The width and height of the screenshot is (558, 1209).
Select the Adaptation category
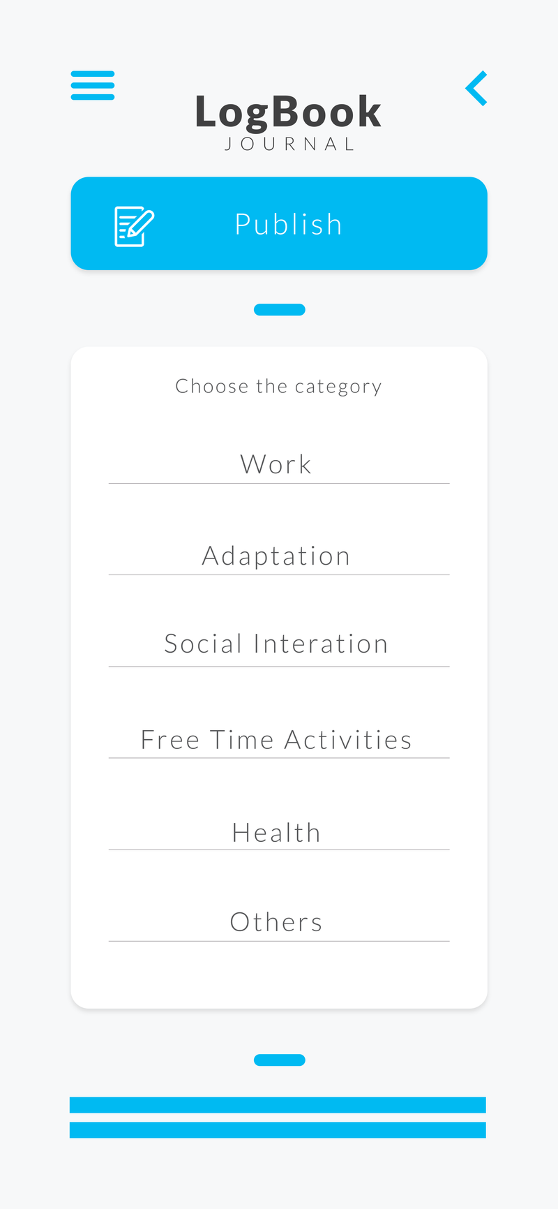(x=276, y=554)
